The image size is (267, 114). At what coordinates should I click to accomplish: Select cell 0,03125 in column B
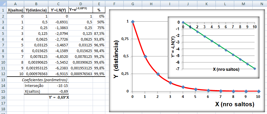pos(36,45)
